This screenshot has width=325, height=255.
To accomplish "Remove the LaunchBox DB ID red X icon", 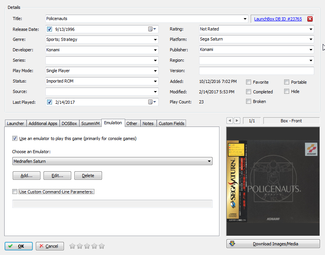I will coord(310,19).
